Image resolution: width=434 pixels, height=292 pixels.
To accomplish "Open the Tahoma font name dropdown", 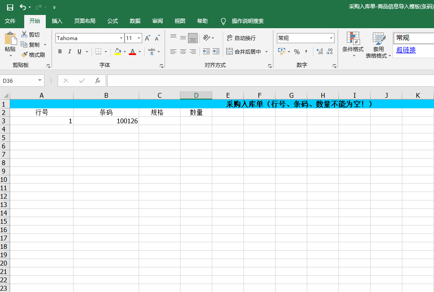I will pos(121,38).
